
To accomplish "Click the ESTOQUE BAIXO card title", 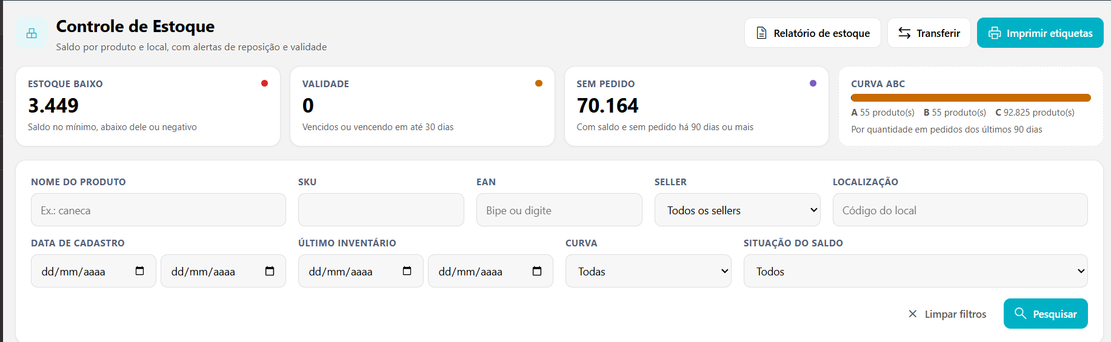I will (65, 84).
